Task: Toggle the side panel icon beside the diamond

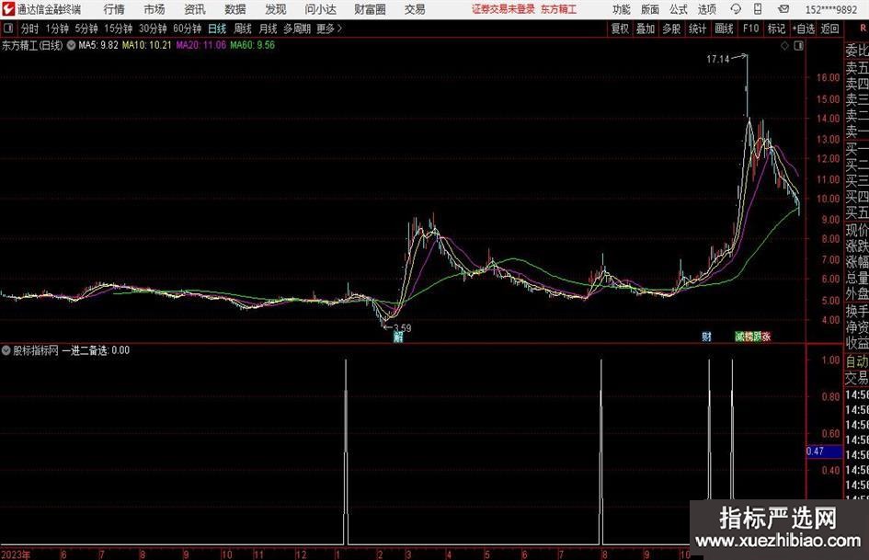Action: (798, 46)
